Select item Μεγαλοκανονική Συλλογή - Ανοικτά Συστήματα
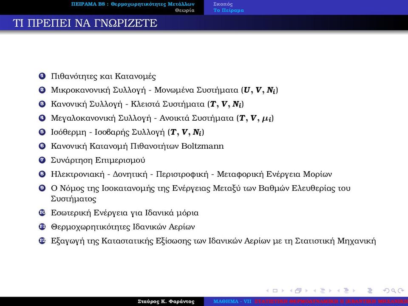The width and height of the screenshot is (408, 306). coord(162,118)
